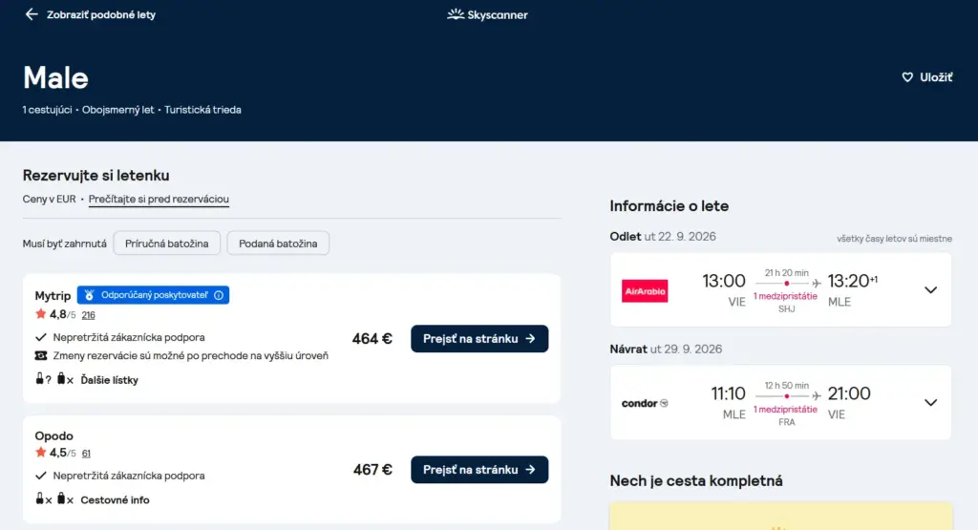Click the back arrow icon
Image resolution: width=978 pixels, height=530 pixels.
click(x=32, y=14)
